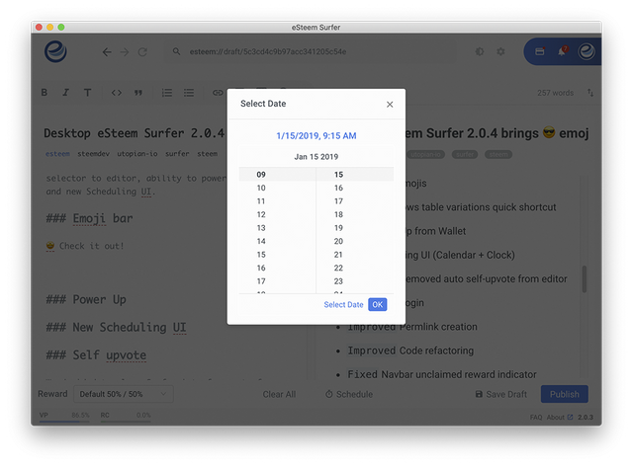Click the 257 words counter
The width and height of the screenshot is (633, 467).
555,93
